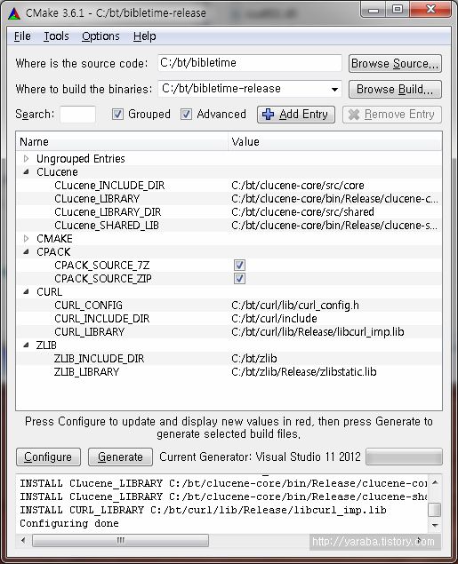Open the Options menu

pyautogui.click(x=100, y=36)
